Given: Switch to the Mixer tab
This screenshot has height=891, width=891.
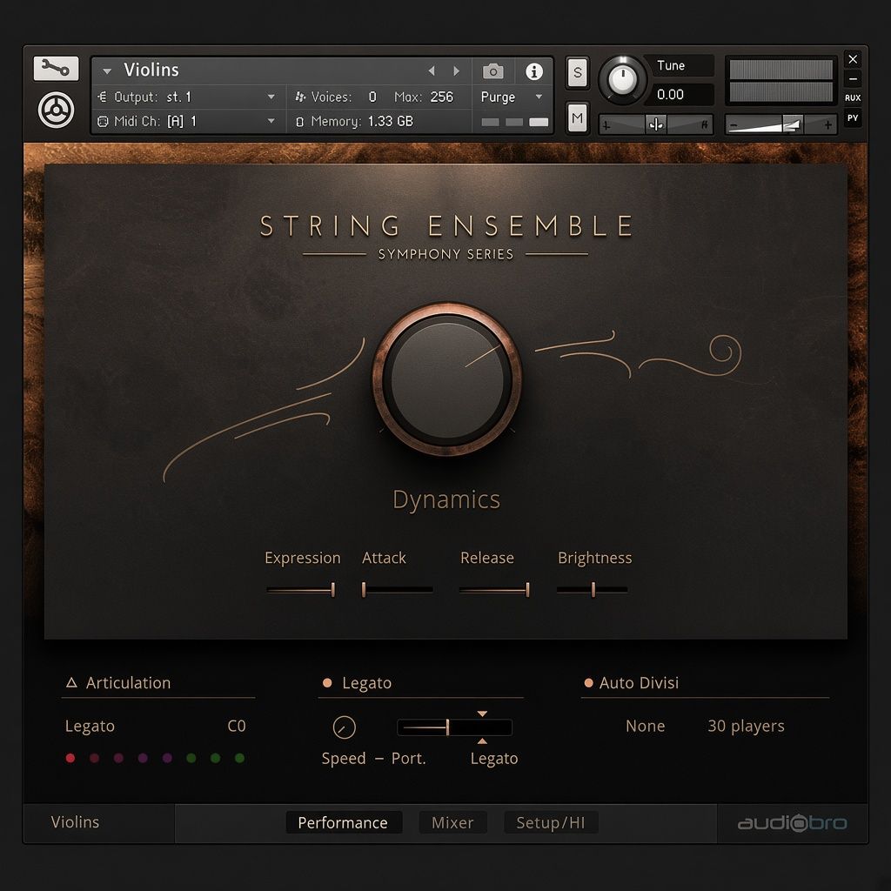Looking at the screenshot, I should coord(452,822).
